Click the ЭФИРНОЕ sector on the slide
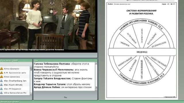Viewport: 184px width, 103px height. (125, 44)
